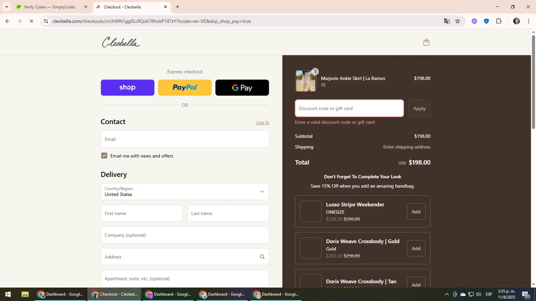Screen dimensions: 536x301
Task: Stop loading the page
Action: coord(31,21)
